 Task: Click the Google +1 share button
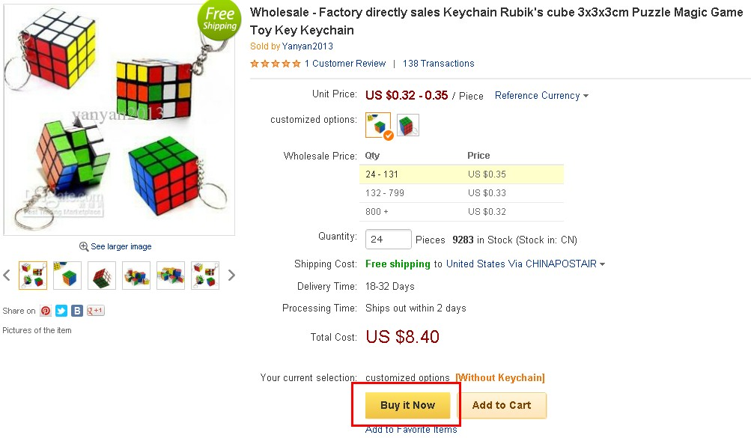(x=96, y=311)
